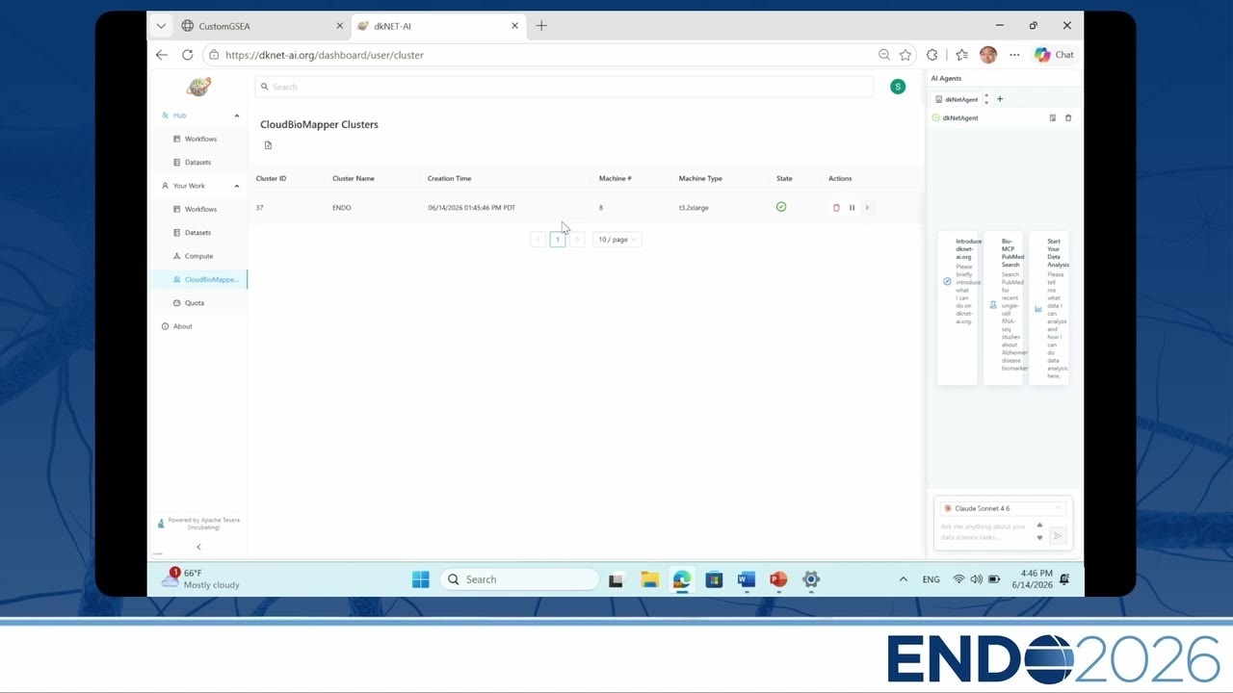The width and height of the screenshot is (1233, 693).
Task: Open Microsoft Word from the taskbar
Action: click(x=747, y=579)
